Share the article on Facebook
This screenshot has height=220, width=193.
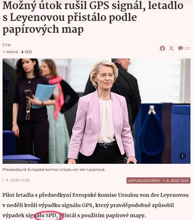click(163, 49)
